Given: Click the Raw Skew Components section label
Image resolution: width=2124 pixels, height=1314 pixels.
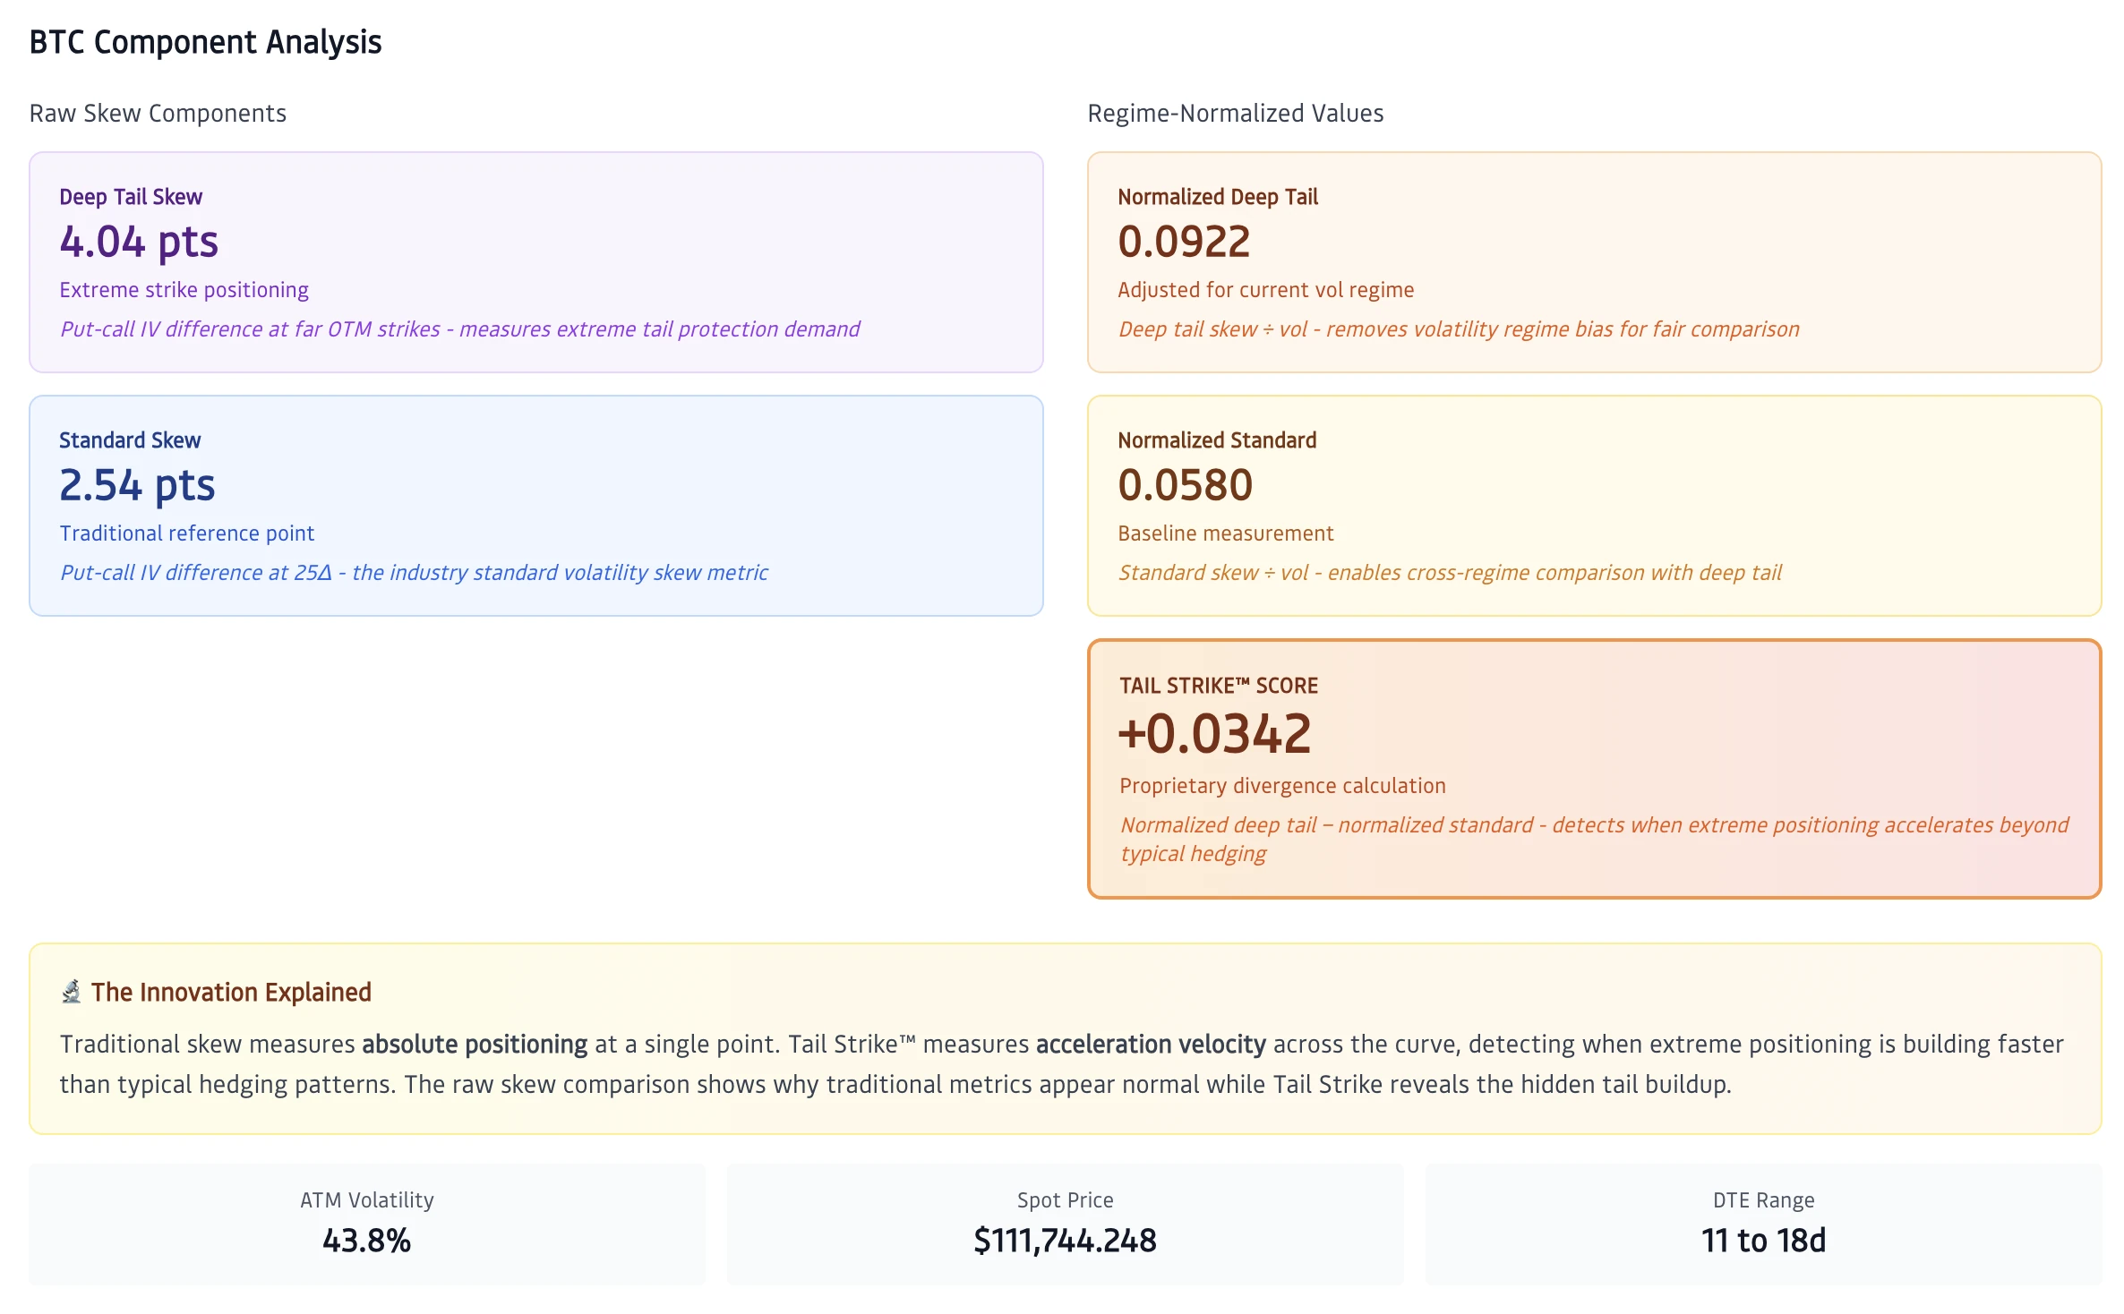Looking at the screenshot, I should pos(158,114).
